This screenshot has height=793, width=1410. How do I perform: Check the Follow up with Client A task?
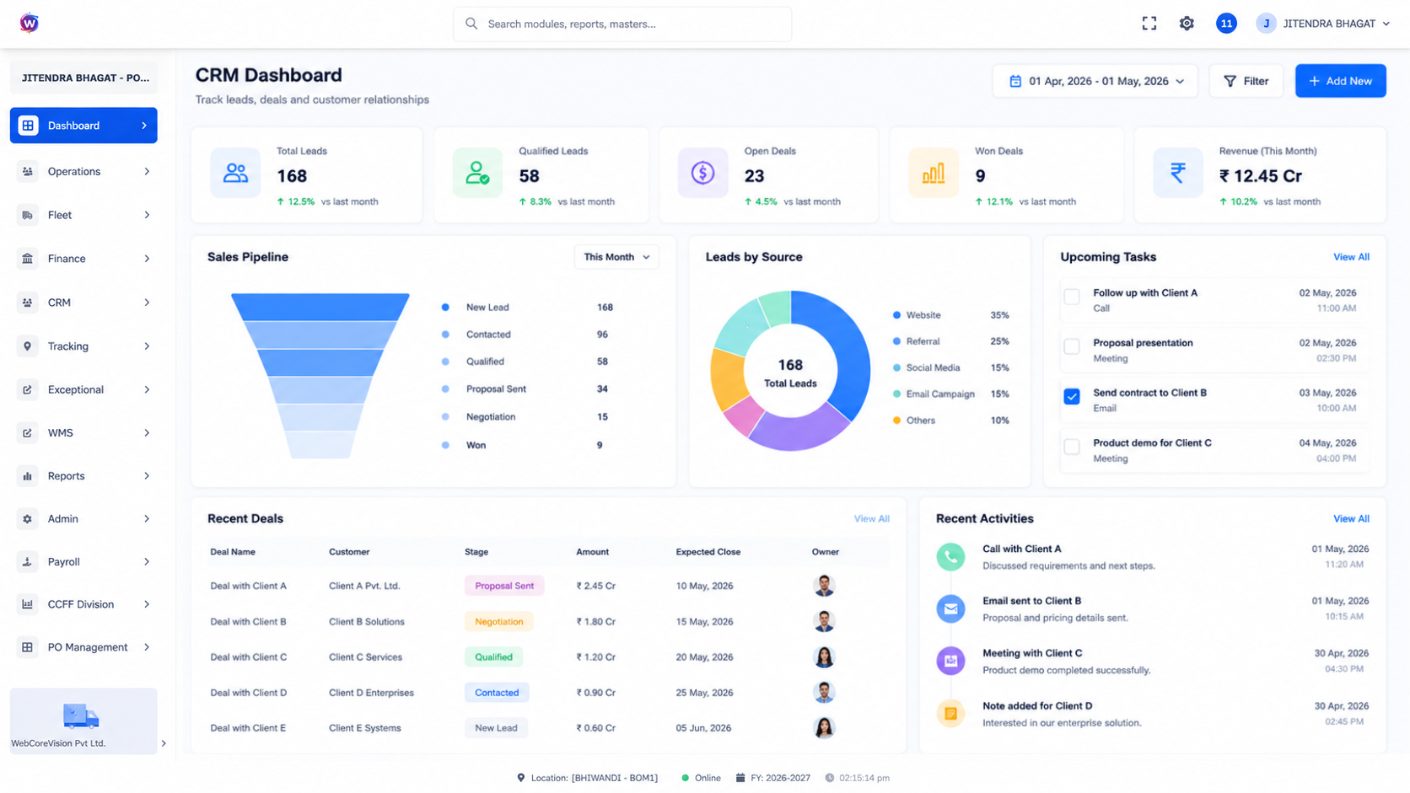coord(1072,297)
